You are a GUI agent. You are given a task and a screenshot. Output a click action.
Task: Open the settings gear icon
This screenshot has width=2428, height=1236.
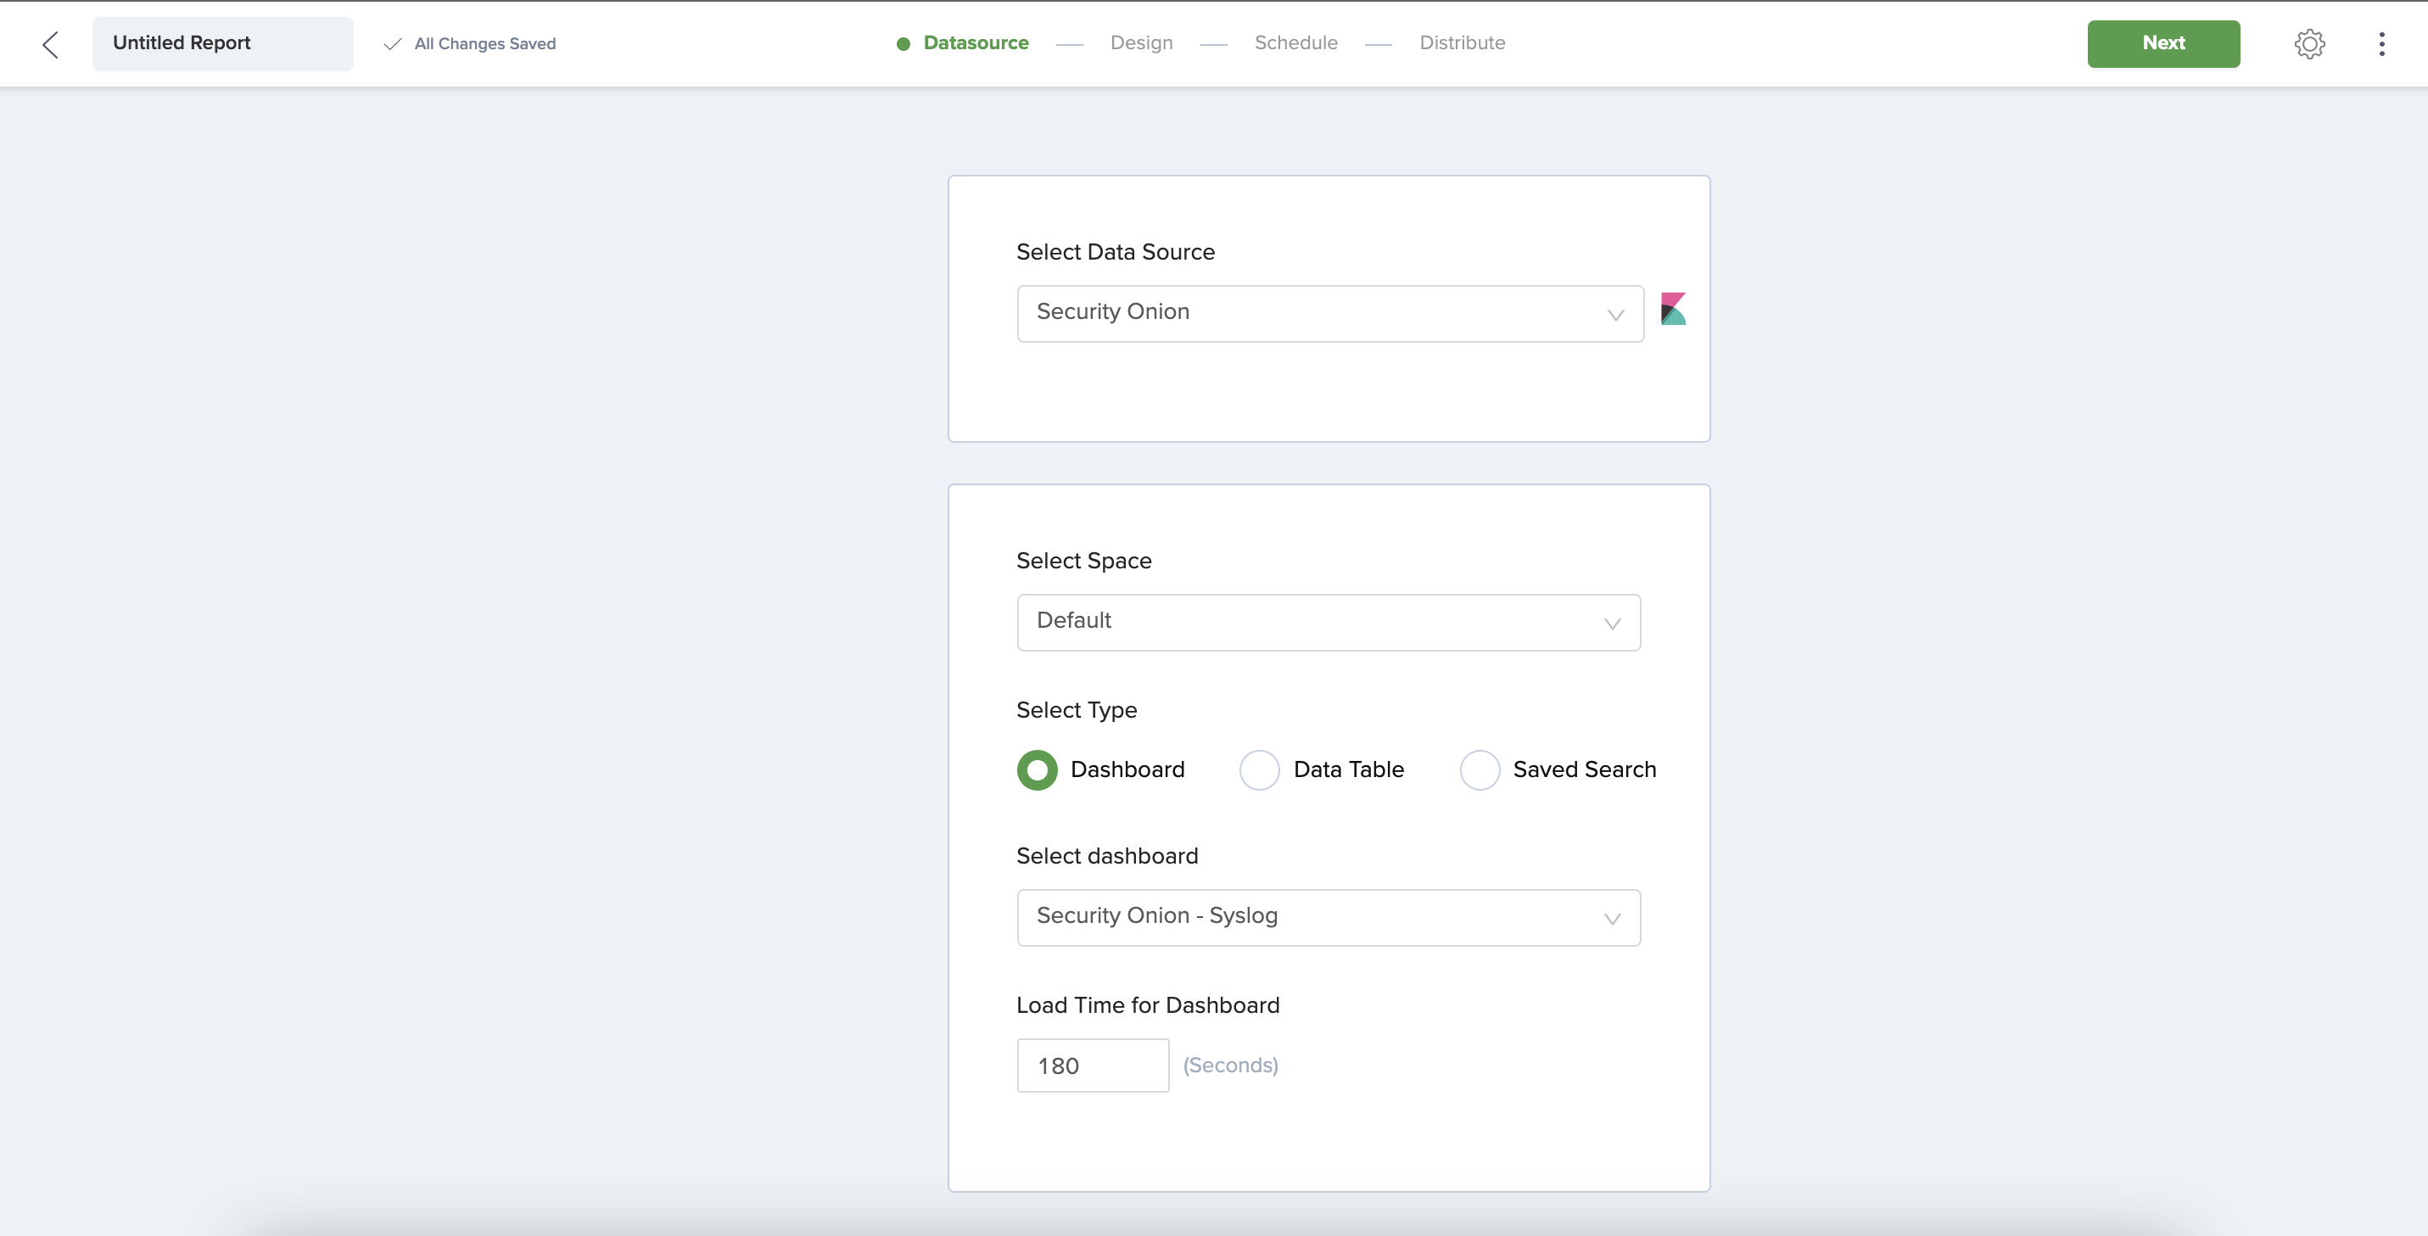(x=2309, y=43)
